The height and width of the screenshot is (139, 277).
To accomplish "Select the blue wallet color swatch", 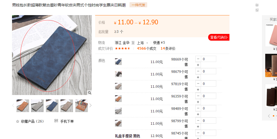I will point(118,62).
